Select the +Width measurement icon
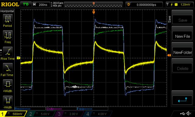Screen dimensions: 195x117 pyautogui.click(x=8, y=84)
